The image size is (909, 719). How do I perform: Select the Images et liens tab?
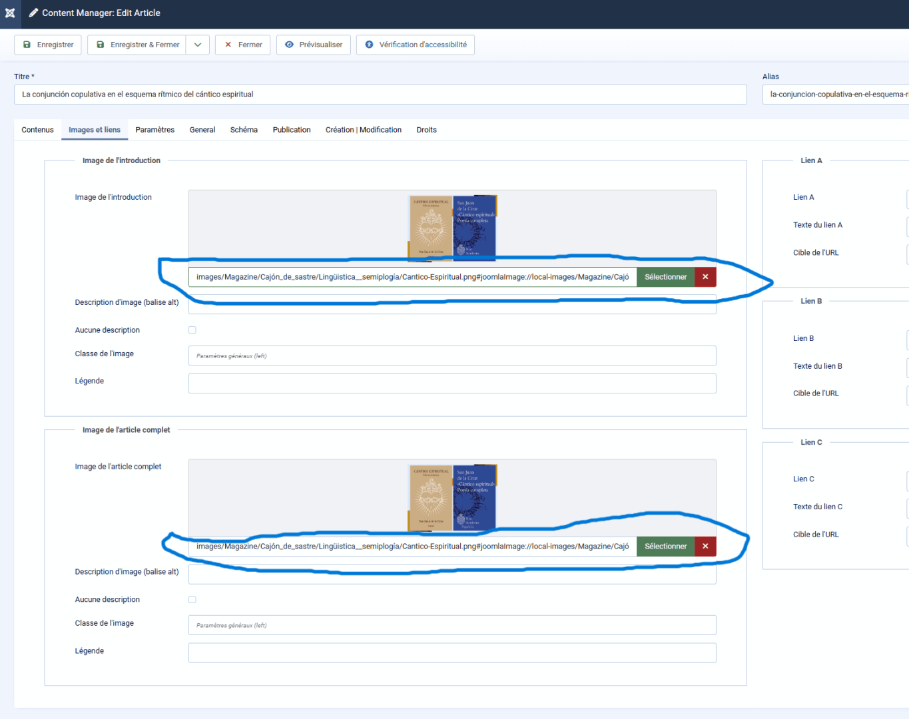[x=95, y=130]
